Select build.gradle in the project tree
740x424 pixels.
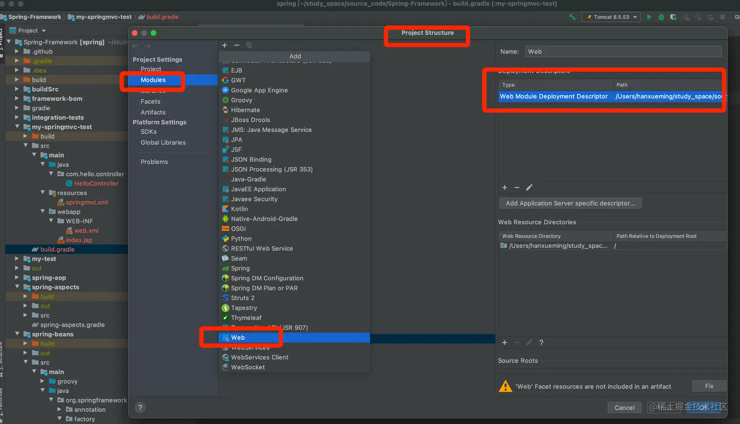(57, 249)
